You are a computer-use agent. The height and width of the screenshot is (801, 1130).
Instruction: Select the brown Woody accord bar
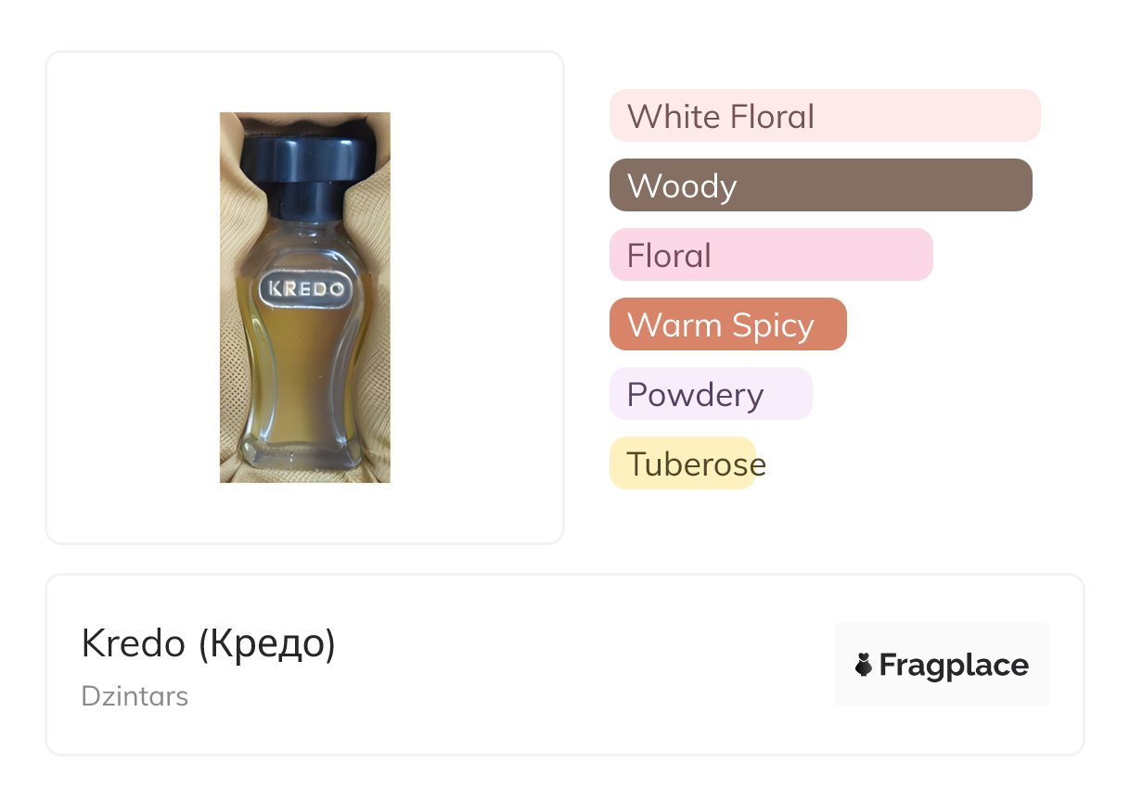tap(820, 185)
